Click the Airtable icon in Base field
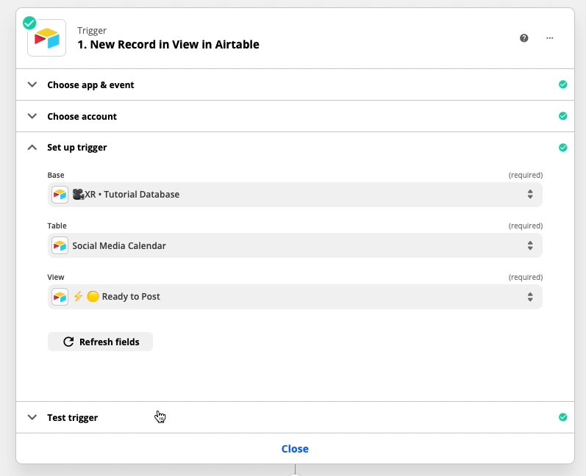 60,195
